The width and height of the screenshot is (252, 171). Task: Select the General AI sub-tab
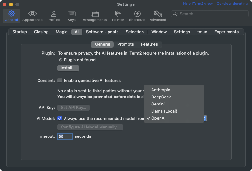pyautogui.click(x=102, y=44)
